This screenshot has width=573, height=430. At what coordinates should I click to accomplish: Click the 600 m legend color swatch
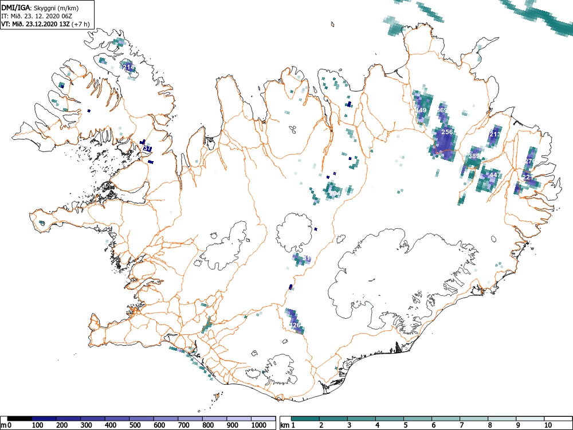[166, 419]
